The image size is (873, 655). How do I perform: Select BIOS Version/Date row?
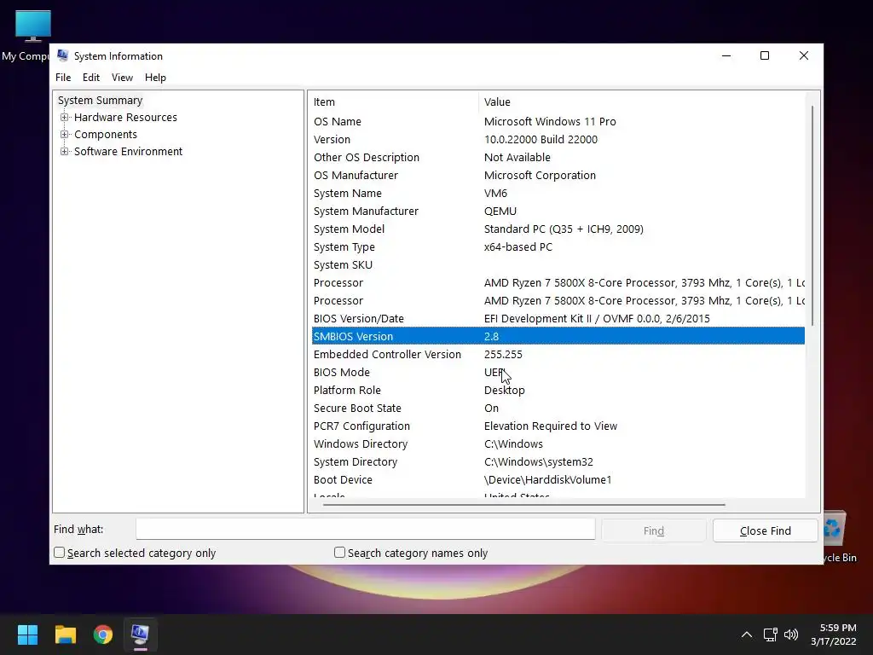point(558,319)
